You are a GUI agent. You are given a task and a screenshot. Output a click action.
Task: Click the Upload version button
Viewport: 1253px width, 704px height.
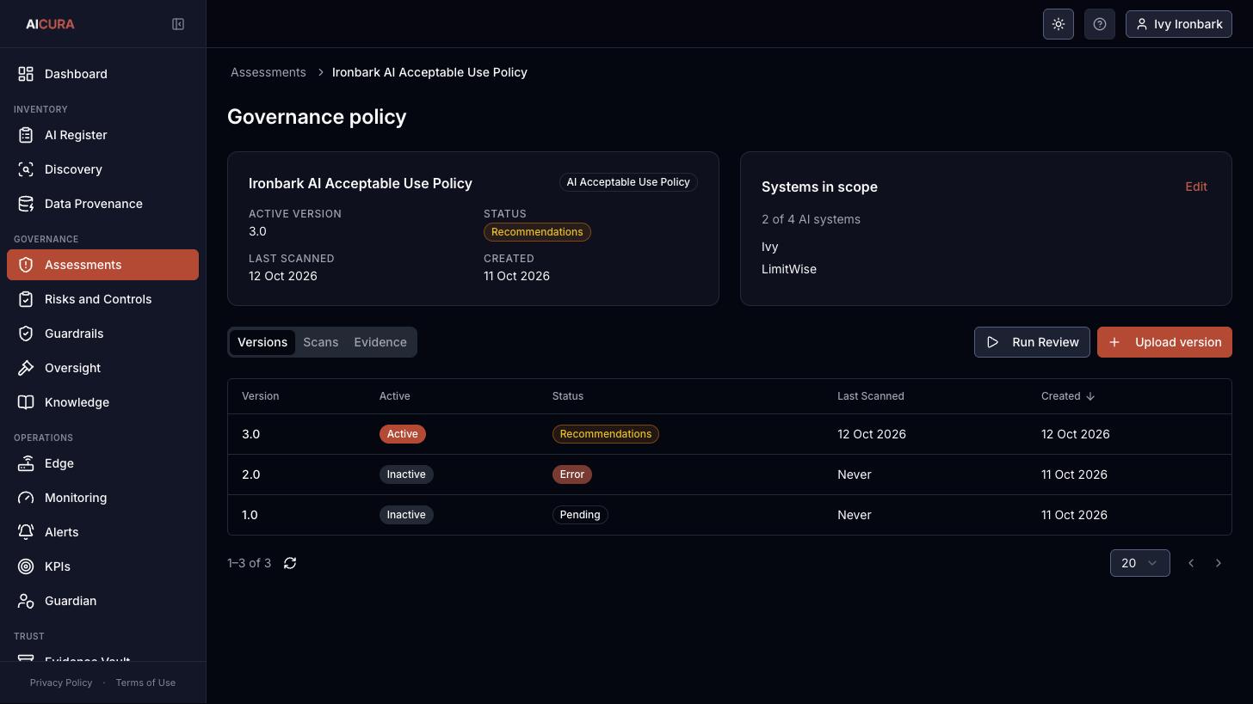point(1164,342)
